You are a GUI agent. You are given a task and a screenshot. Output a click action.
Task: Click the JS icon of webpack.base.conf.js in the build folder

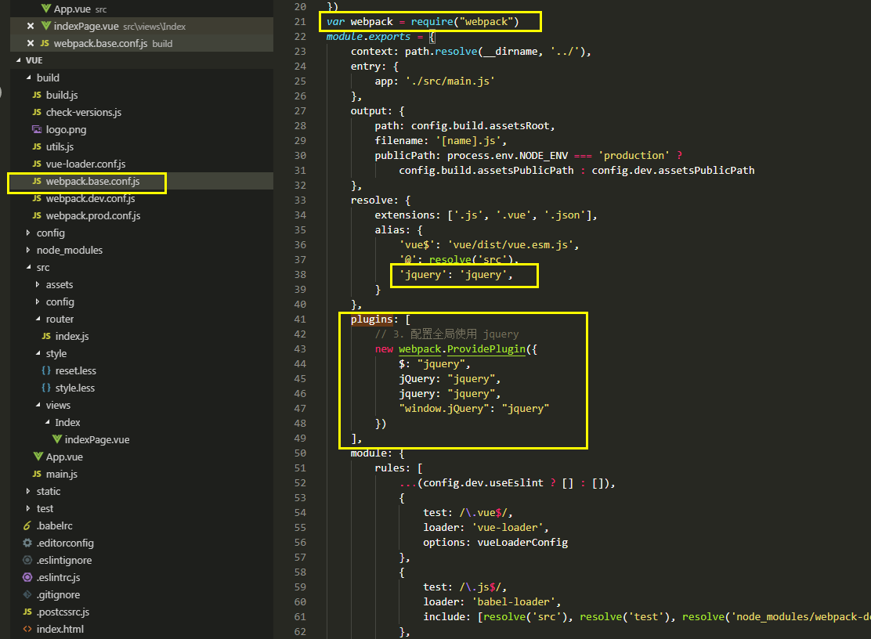click(x=37, y=181)
